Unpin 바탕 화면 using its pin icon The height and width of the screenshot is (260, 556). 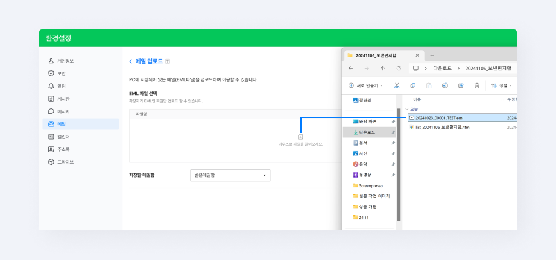click(x=393, y=122)
